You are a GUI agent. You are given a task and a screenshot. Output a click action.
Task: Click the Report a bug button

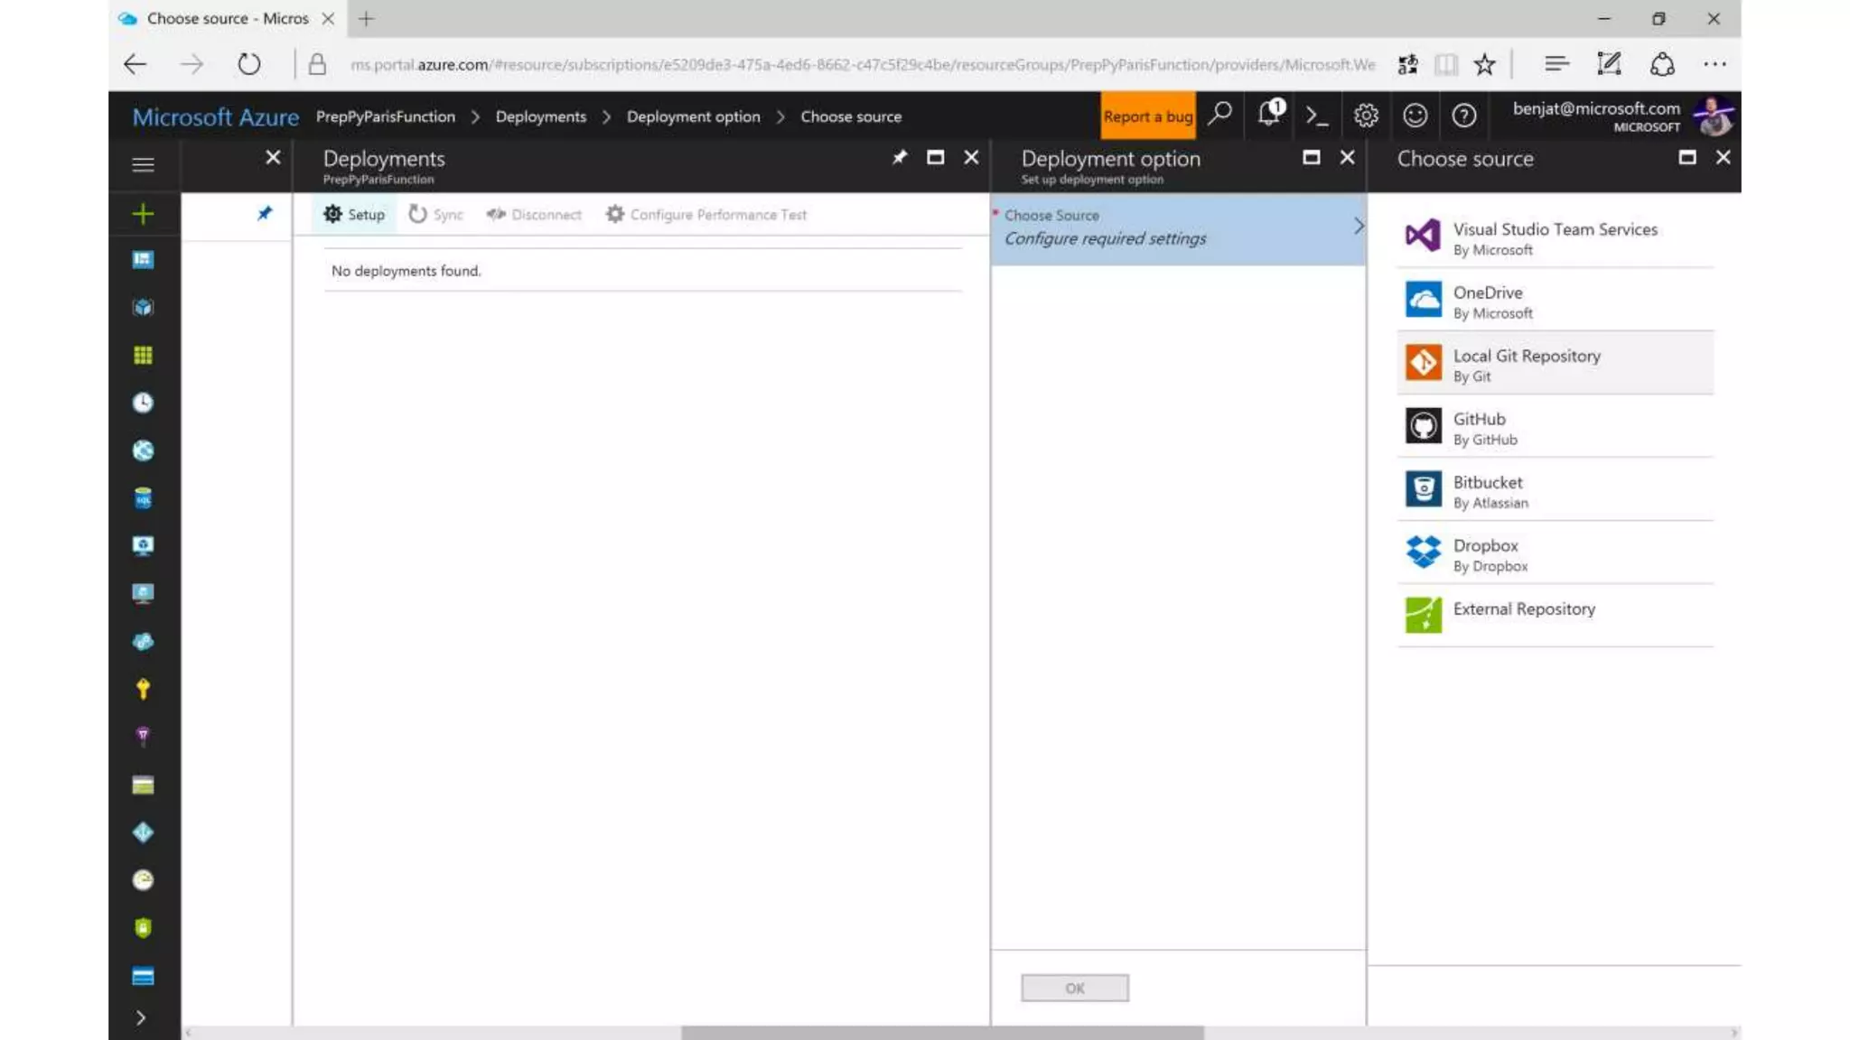1147,116
